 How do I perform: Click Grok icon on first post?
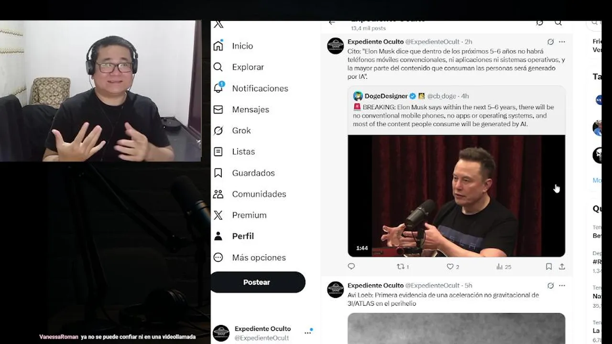(550, 42)
